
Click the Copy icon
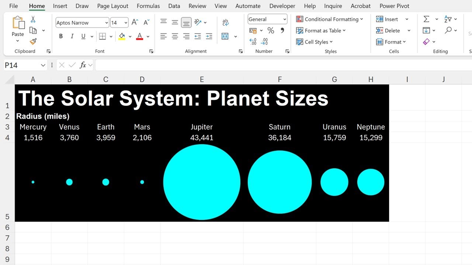[33, 31]
